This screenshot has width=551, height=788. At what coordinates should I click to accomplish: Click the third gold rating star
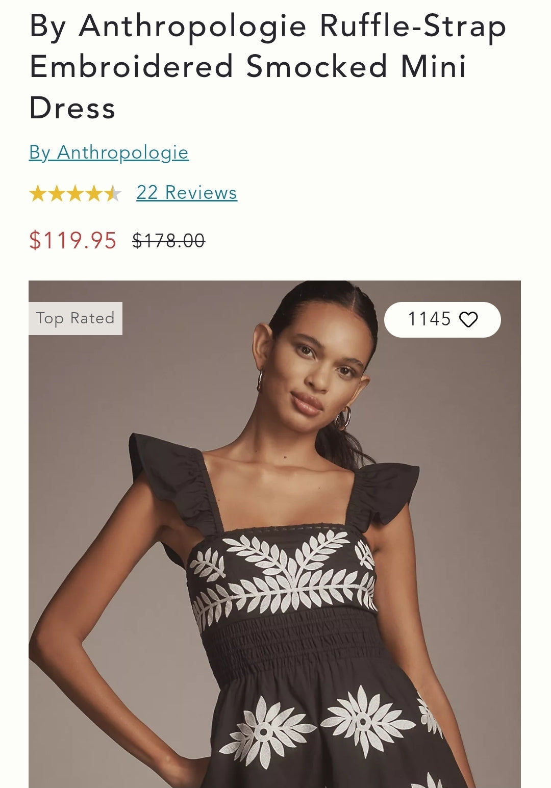coord(75,194)
